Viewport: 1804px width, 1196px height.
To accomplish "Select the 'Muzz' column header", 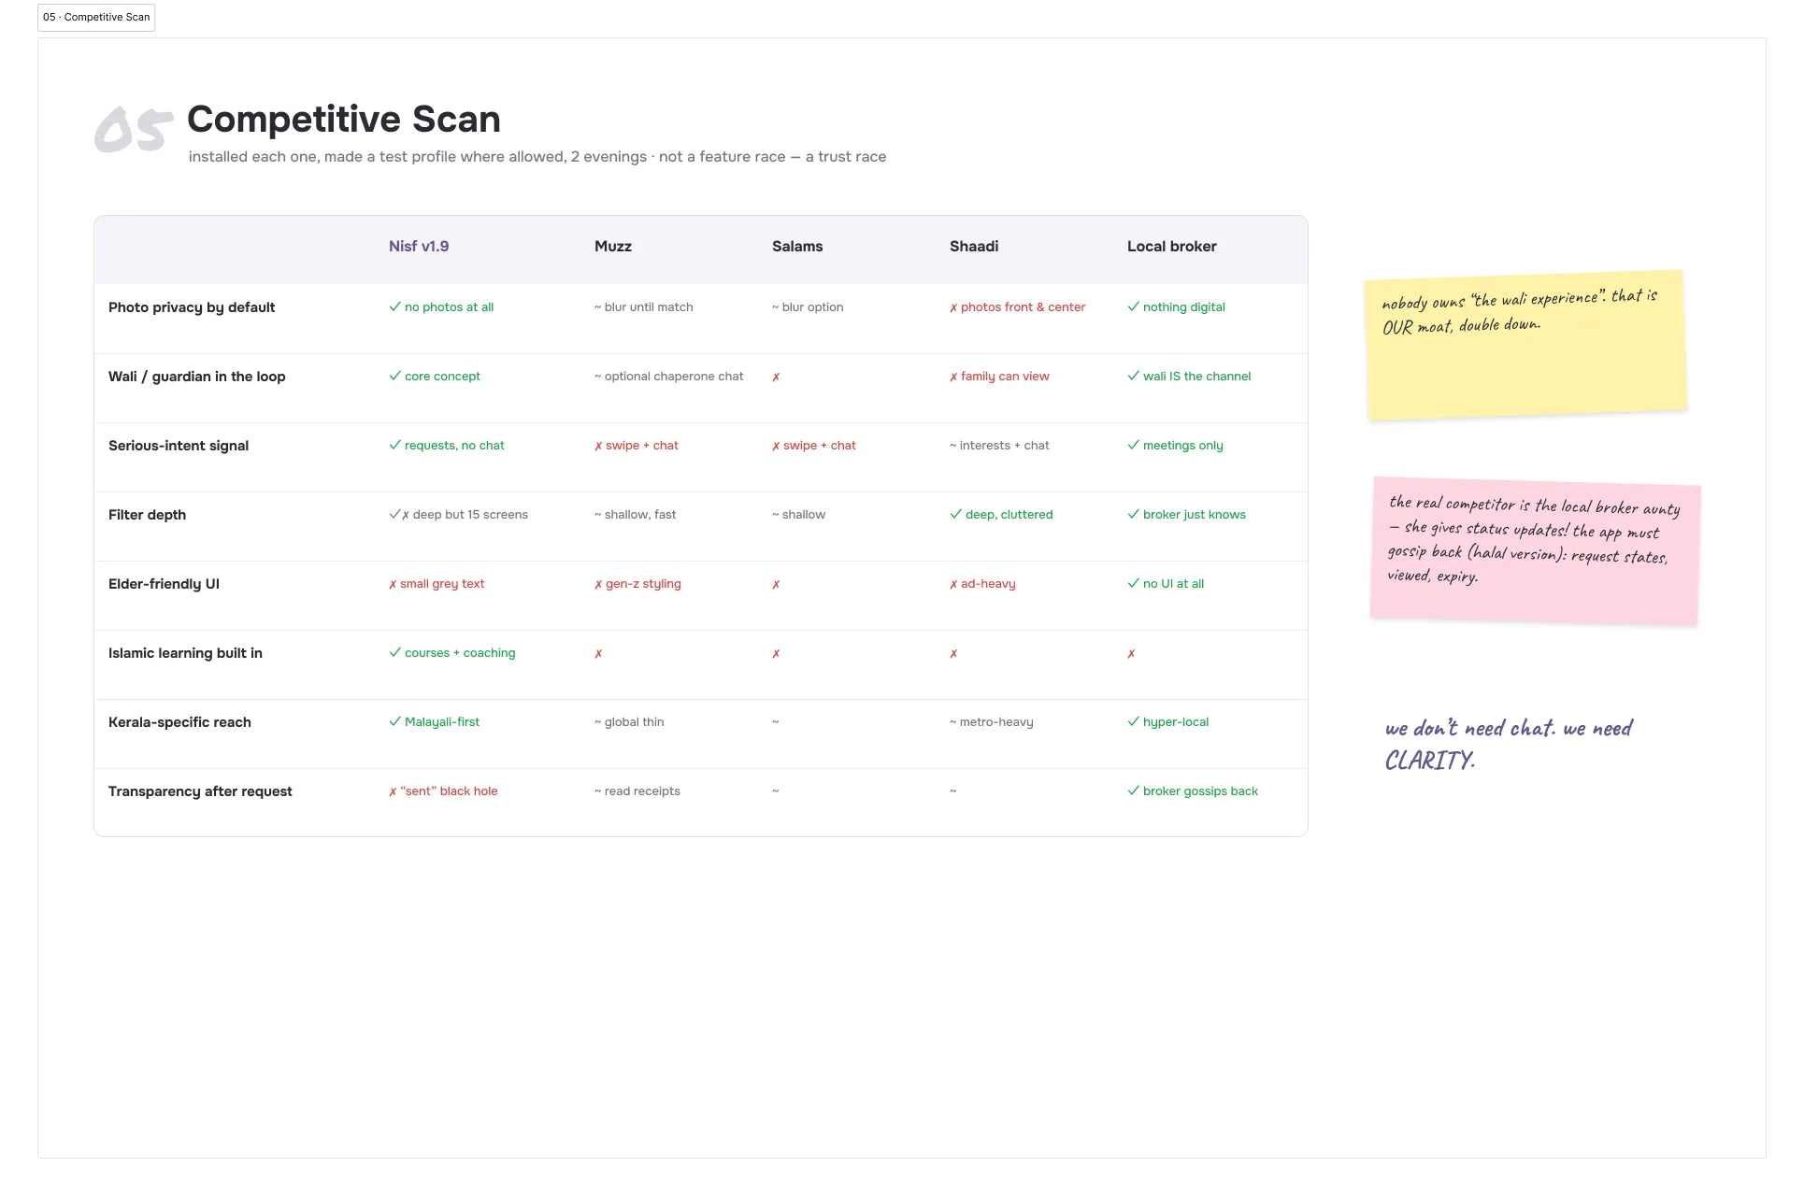I will [x=613, y=247].
